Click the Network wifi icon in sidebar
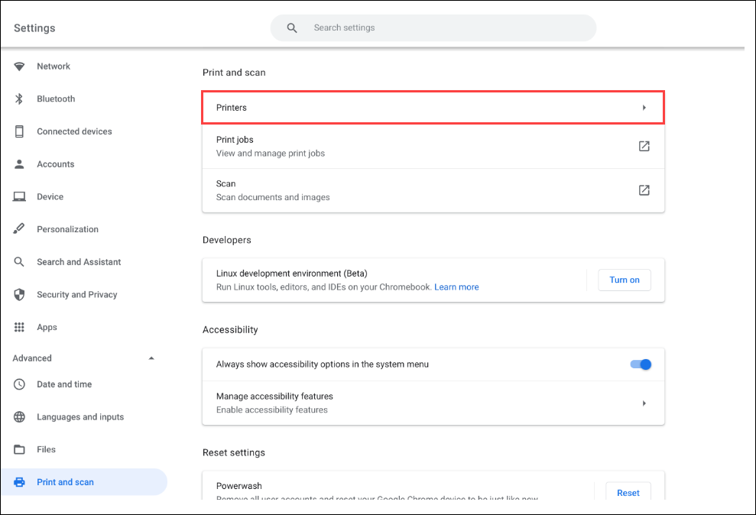 point(20,66)
